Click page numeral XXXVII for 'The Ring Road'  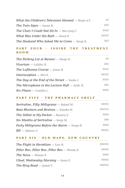coord(104,165)
